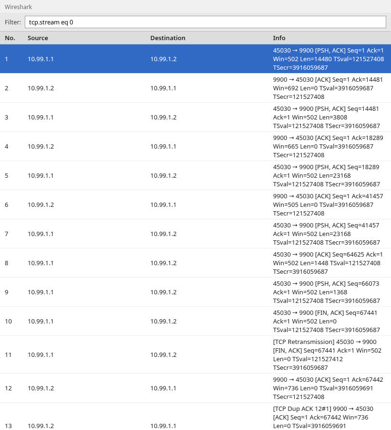This screenshot has width=391, height=430.
Task: Select packet 12 info with Win=736
Action: 328,388
